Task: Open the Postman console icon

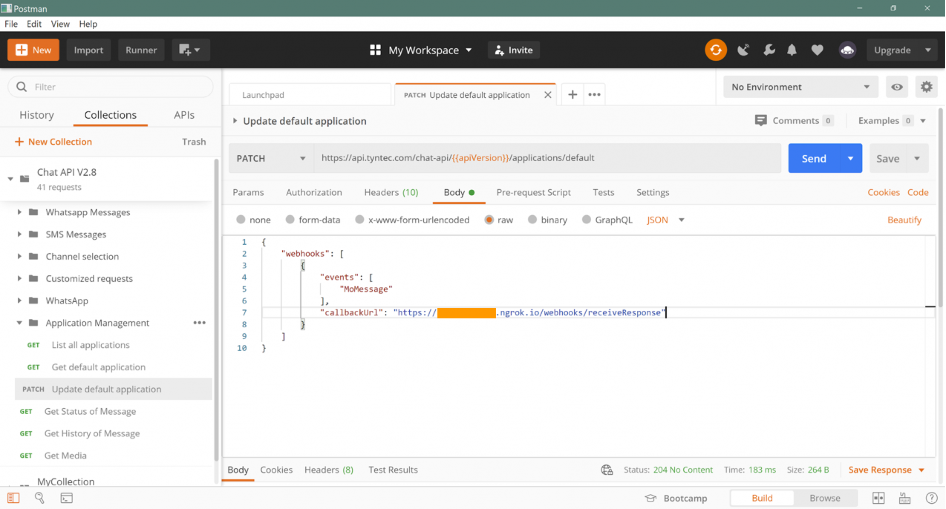Action: point(67,498)
